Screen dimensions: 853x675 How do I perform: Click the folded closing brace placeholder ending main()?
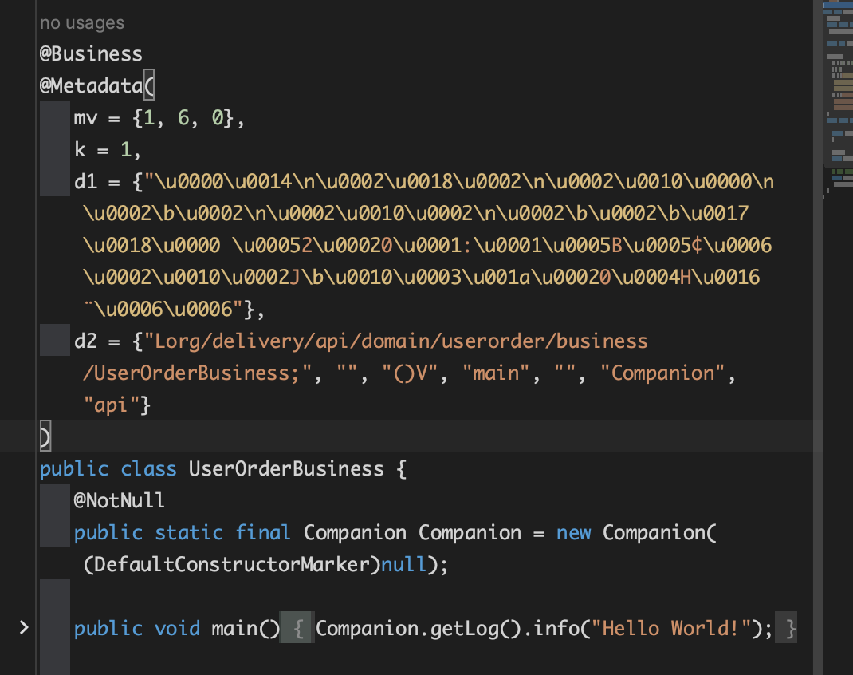click(789, 629)
